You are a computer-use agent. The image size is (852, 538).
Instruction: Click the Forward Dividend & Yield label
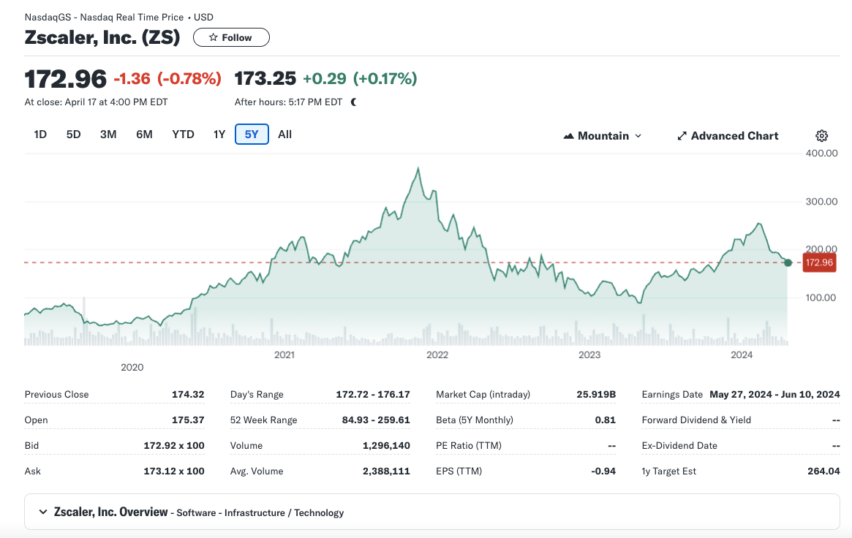(696, 420)
